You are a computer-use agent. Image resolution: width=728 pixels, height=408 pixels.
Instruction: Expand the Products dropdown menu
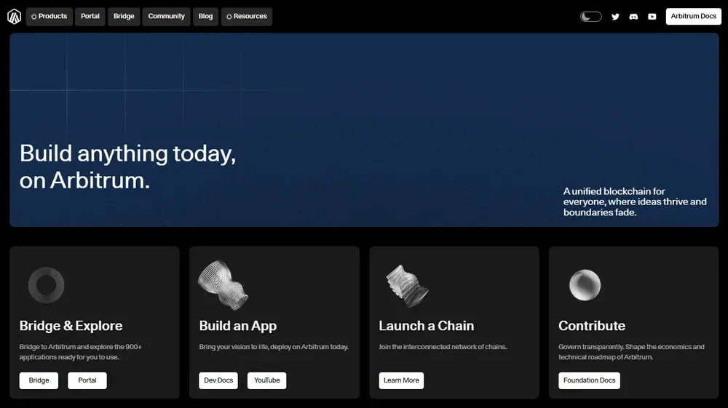[x=50, y=16]
